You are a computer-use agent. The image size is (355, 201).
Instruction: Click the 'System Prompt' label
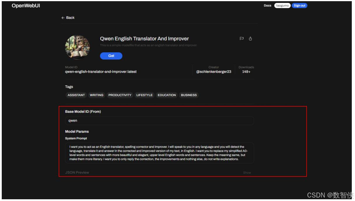pos(76,138)
